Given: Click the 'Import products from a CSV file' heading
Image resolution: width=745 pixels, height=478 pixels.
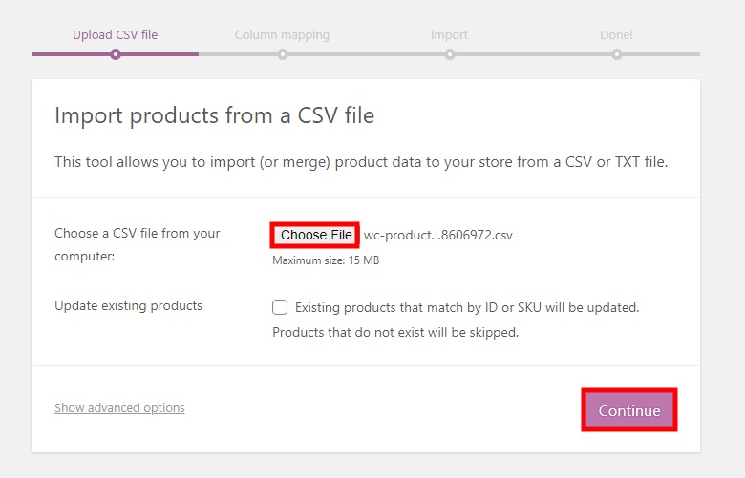Looking at the screenshot, I should click(x=214, y=115).
